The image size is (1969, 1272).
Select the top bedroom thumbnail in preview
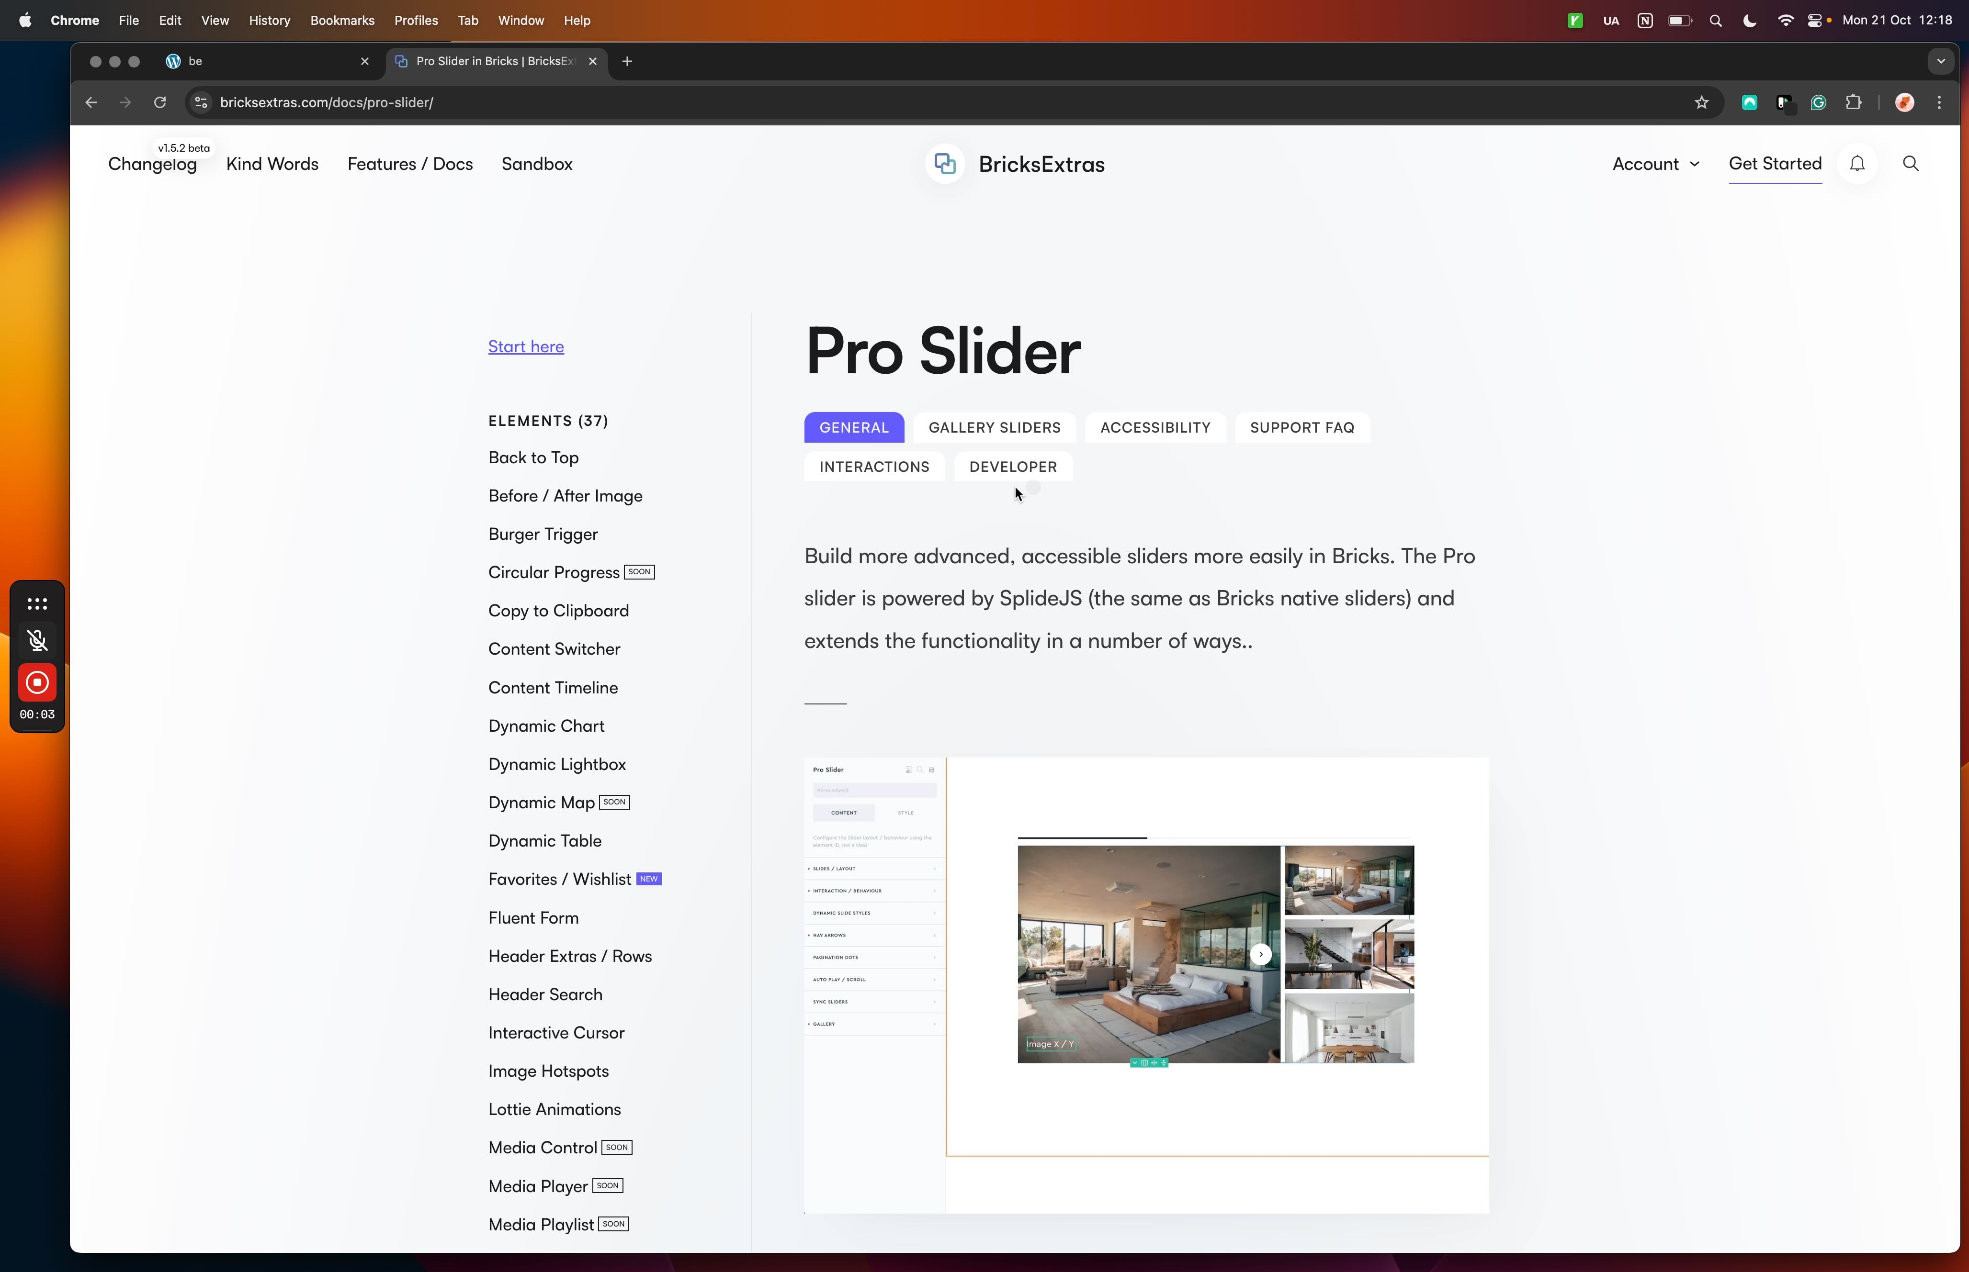(1348, 880)
